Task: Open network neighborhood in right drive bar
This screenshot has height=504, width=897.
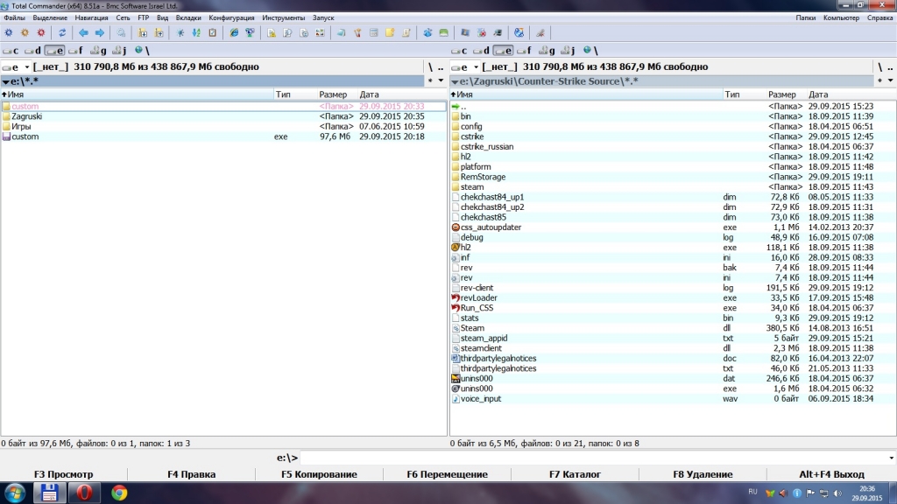Action: click(x=590, y=50)
